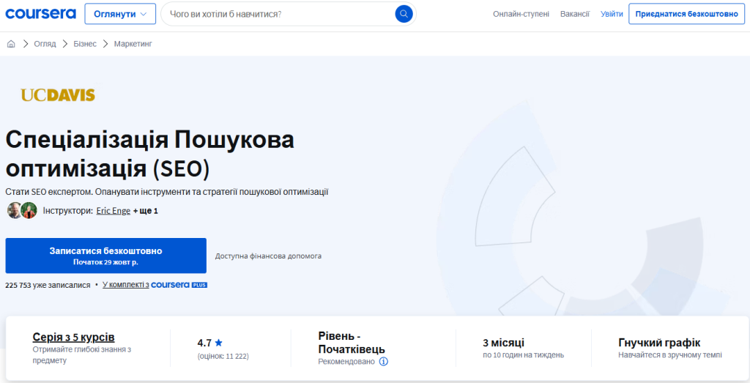Click the Coursera logo
Image resolution: width=750 pixels, height=383 pixels.
[x=41, y=14]
